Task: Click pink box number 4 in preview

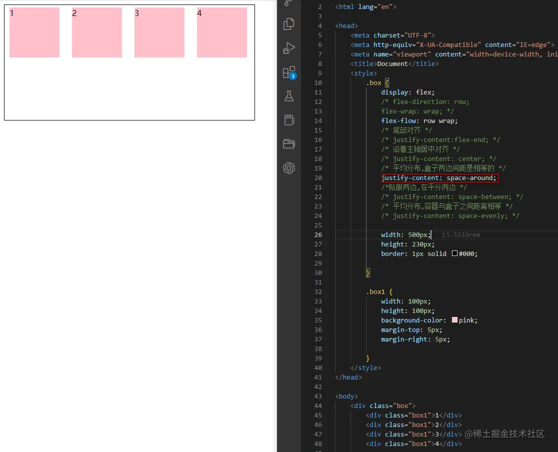Action: [222, 32]
